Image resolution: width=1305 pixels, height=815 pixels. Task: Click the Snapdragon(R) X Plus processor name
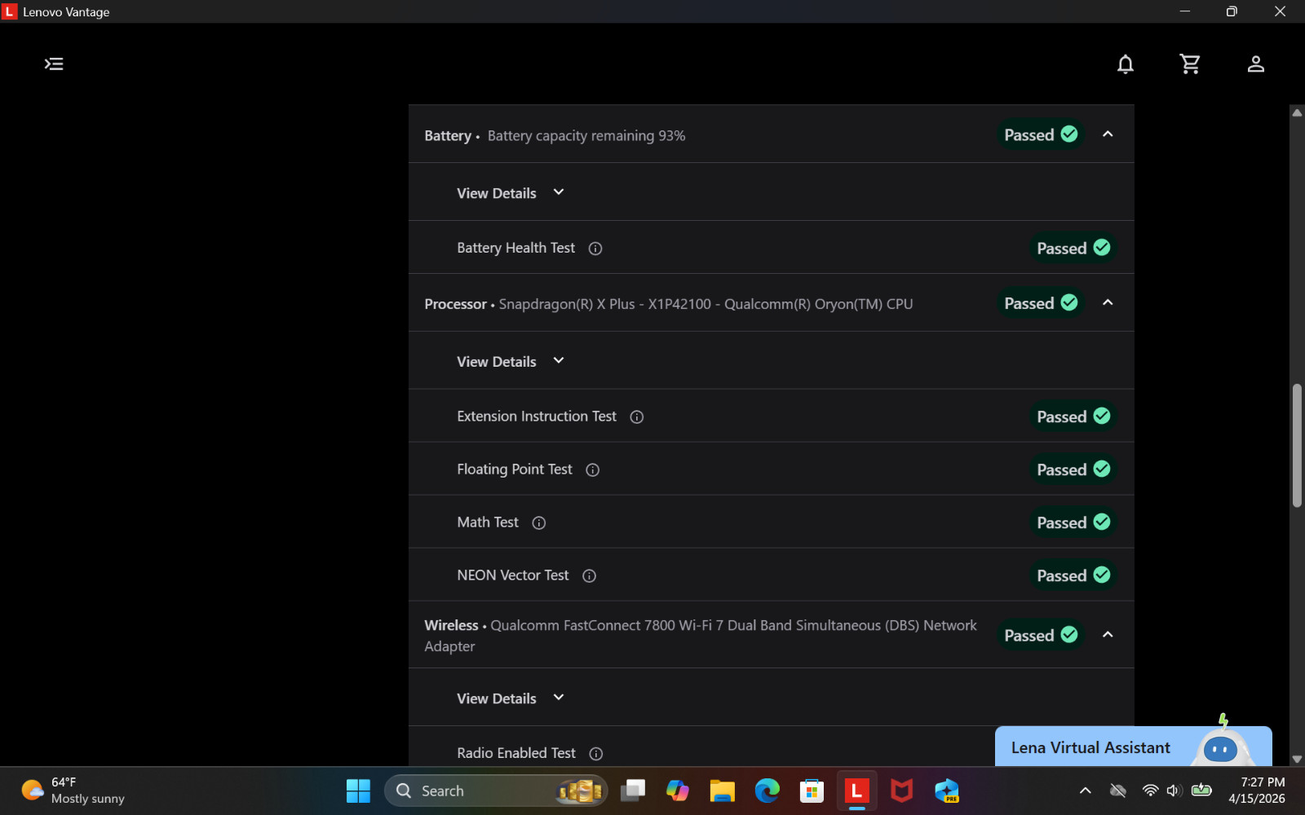pyautogui.click(x=706, y=304)
